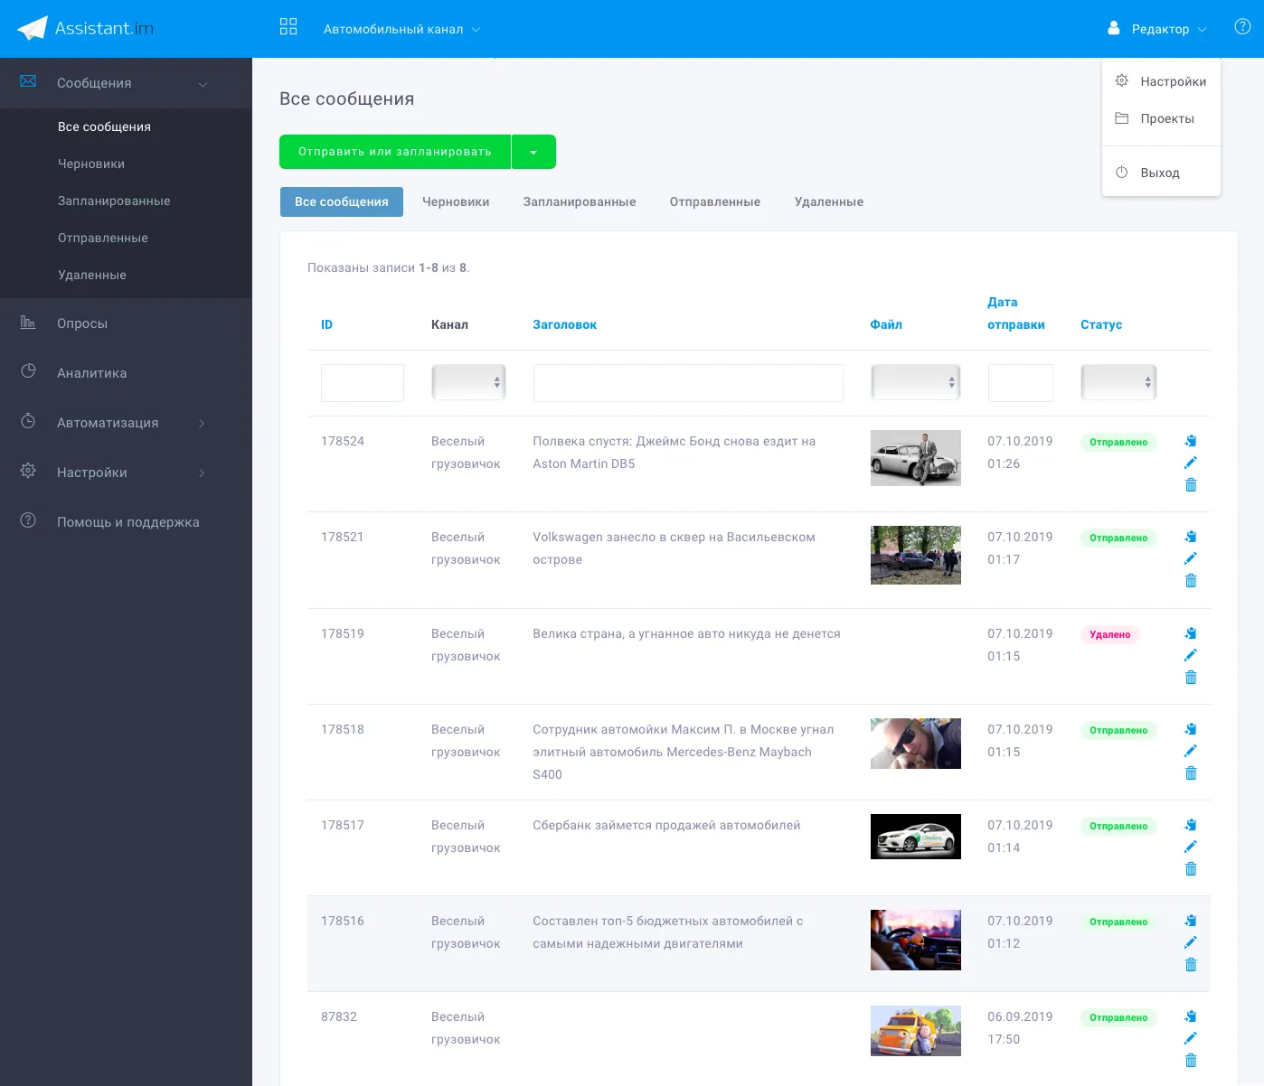The image size is (1264, 1086).
Task: Click the copy icon for message 178517
Action: [x=1191, y=825]
